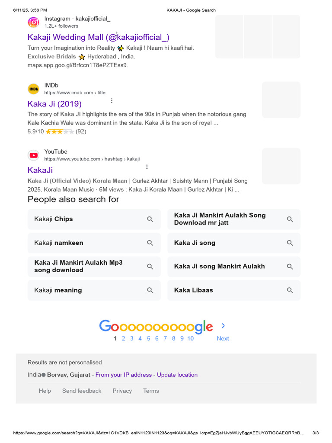The height and width of the screenshot is (443, 332).
Task: Open options menu for Kaka Ji IMDb result
Action: point(112,101)
